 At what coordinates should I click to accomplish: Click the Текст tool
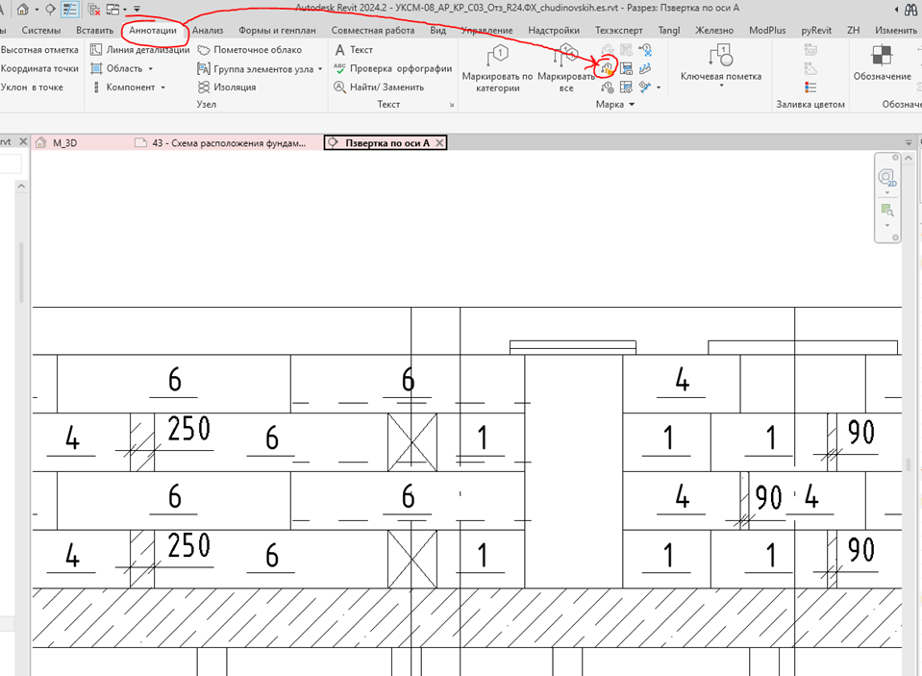354,50
